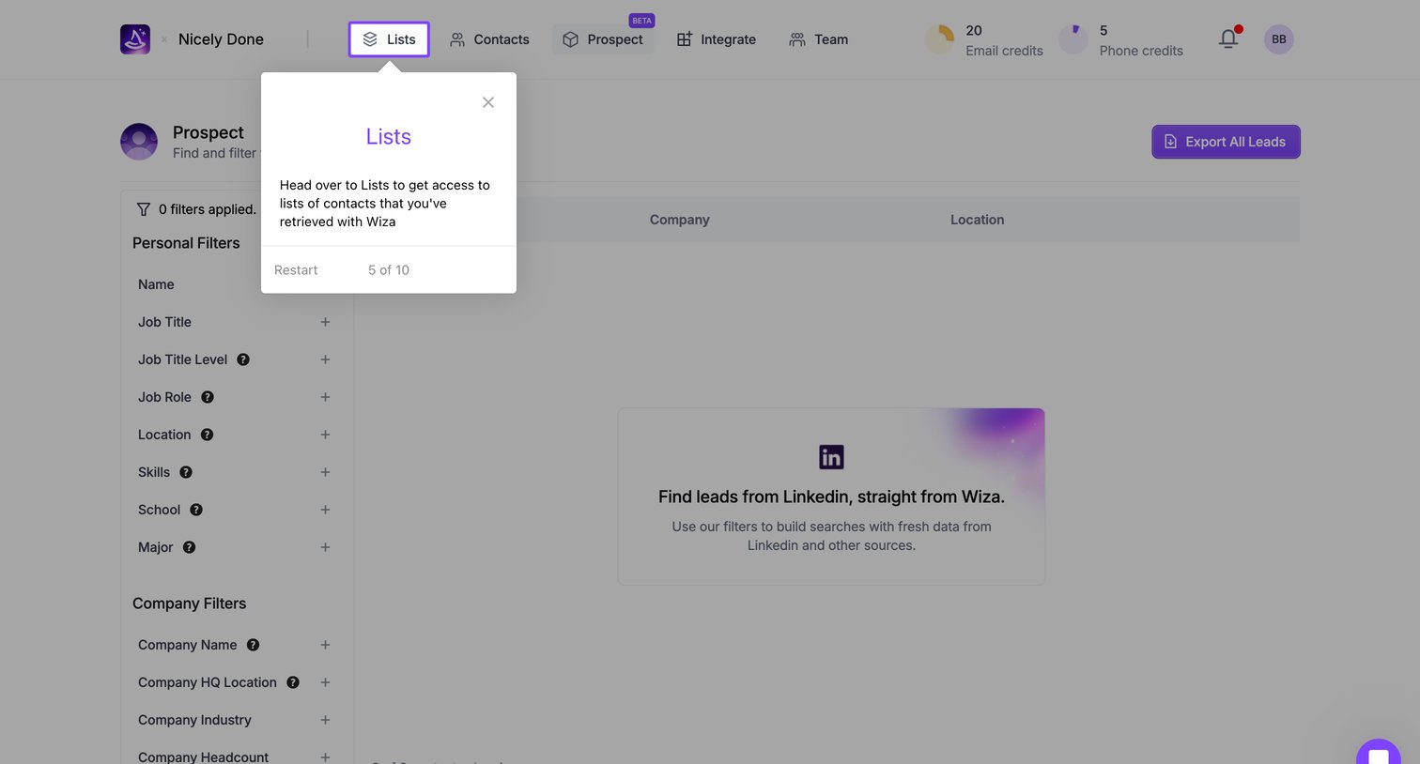Switch to the Prospect tab in navbar

click(x=603, y=39)
